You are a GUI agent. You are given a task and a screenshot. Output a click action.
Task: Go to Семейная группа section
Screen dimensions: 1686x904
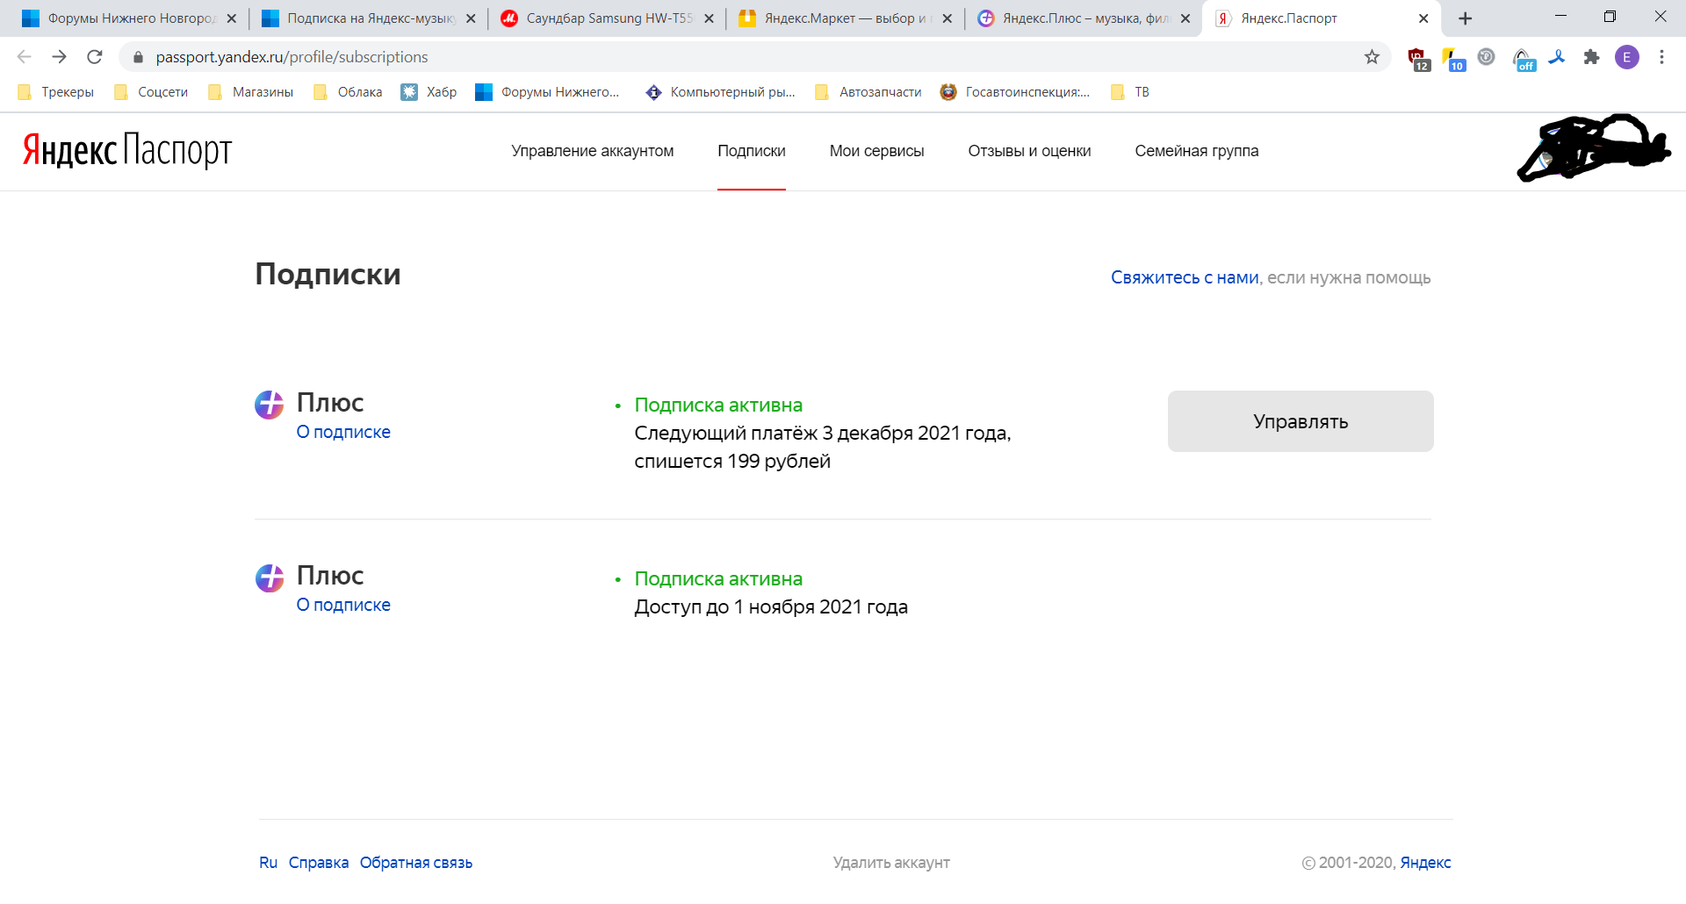[1196, 151]
